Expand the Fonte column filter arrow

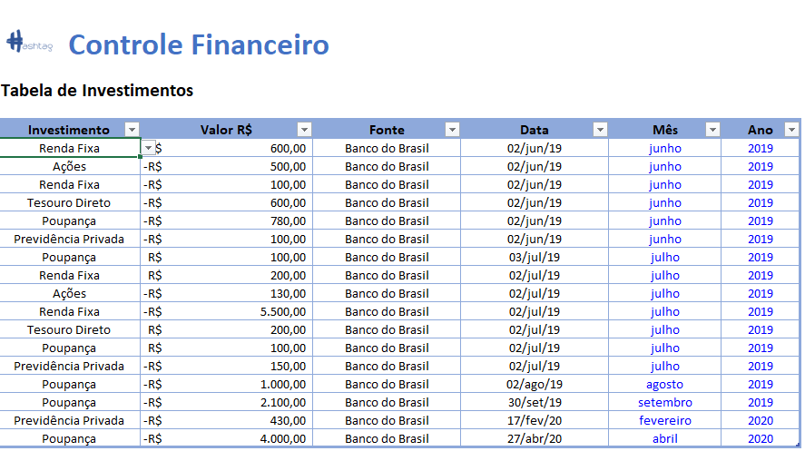coord(452,130)
